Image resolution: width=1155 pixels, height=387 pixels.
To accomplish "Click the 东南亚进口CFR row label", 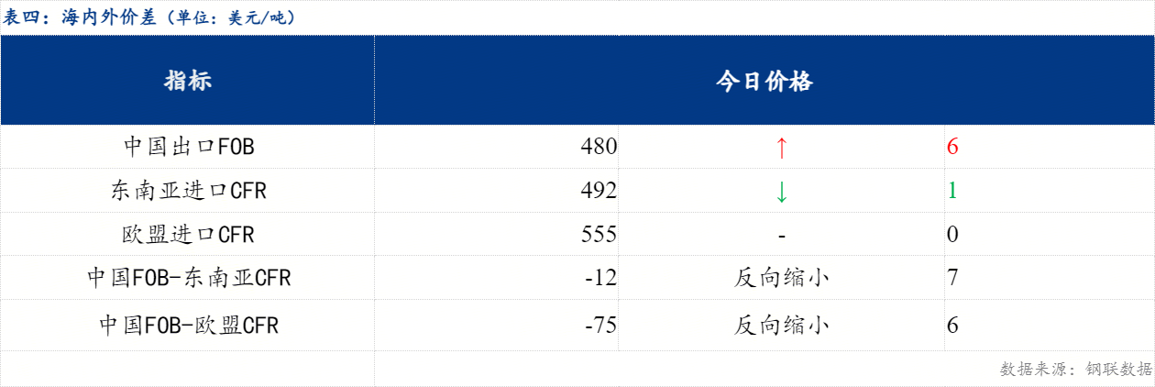I will pyautogui.click(x=188, y=191).
